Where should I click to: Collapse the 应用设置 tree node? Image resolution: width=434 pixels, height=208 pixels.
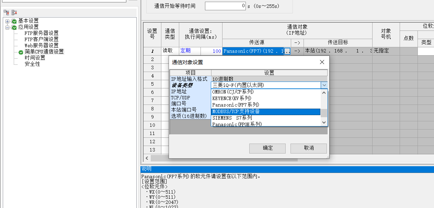tap(8, 27)
